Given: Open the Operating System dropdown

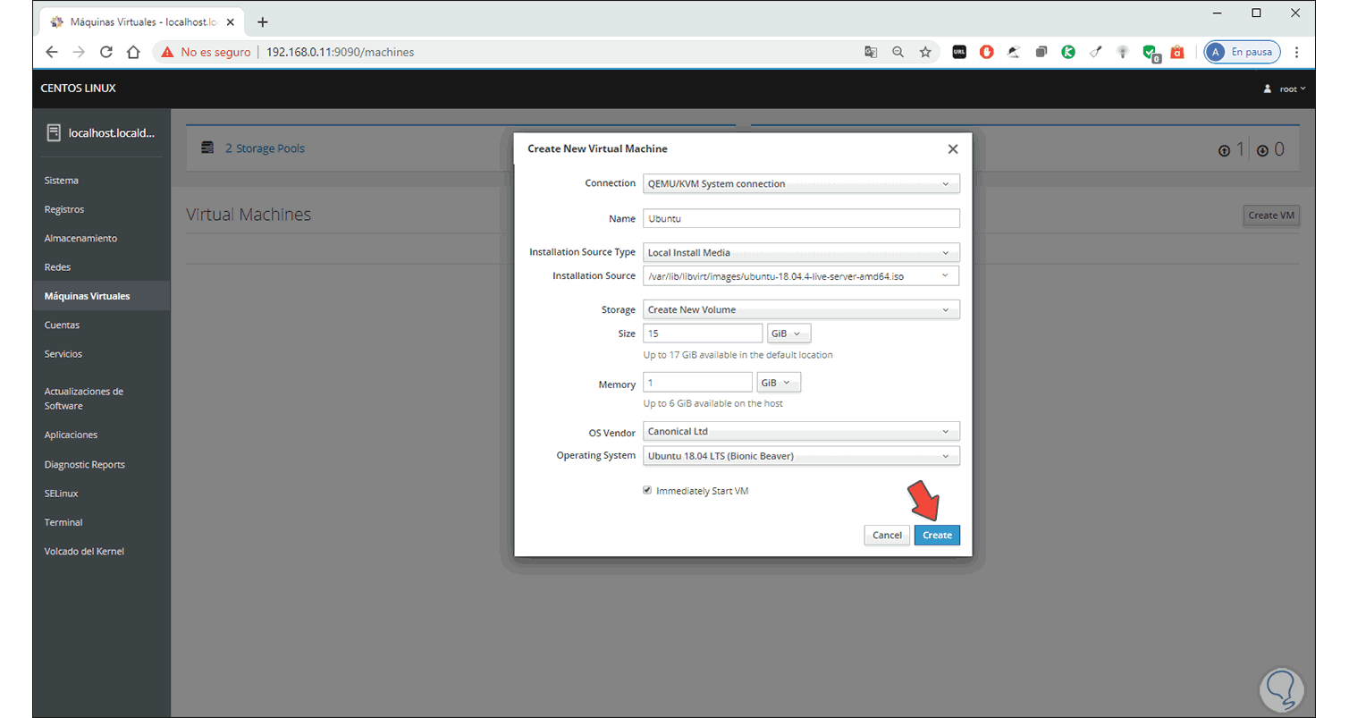Looking at the screenshot, I should pos(801,456).
